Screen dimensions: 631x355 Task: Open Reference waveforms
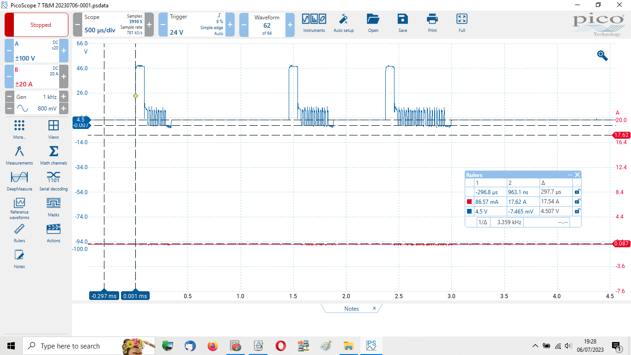coord(19,207)
